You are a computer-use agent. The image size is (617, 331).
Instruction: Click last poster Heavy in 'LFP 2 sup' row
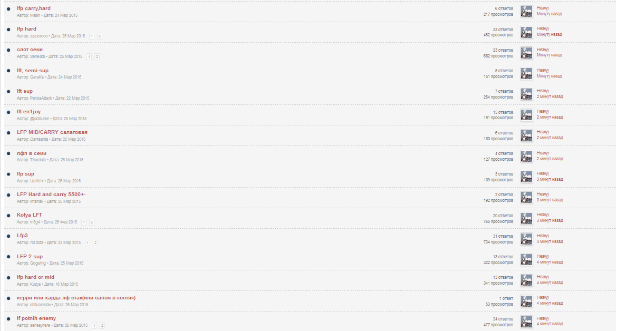pyautogui.click(x=543, y=256)
